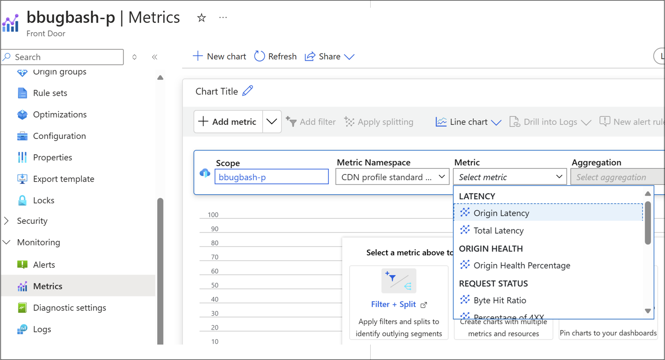The image size is (665, 360).
Task: Open the Alerts page
Action: click(x=44, y=265)
